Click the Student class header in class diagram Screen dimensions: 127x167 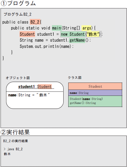(x=95, y=86)
